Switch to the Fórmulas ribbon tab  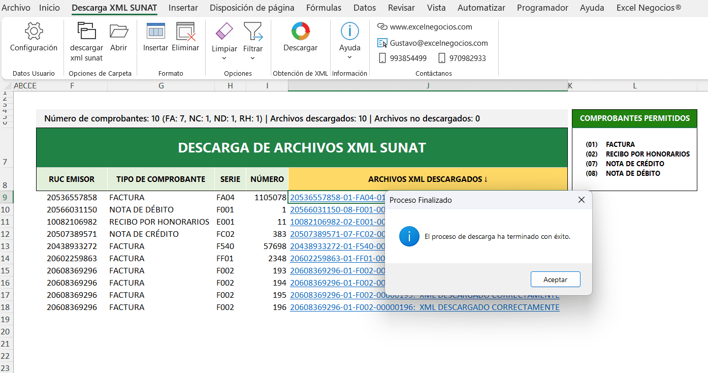pos(324,8)
